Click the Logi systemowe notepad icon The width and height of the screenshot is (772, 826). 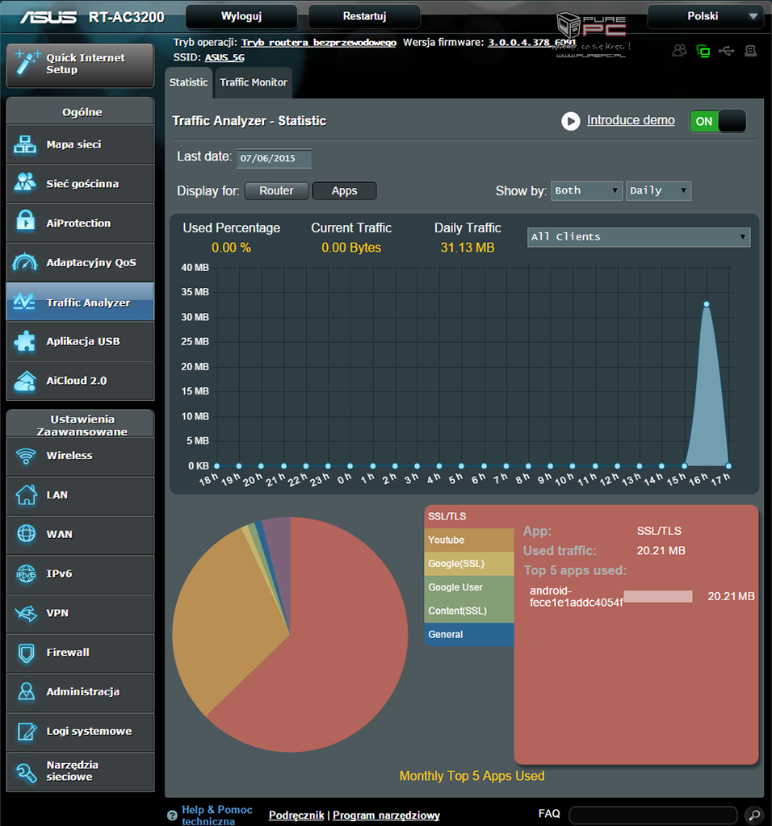point(27,731)
